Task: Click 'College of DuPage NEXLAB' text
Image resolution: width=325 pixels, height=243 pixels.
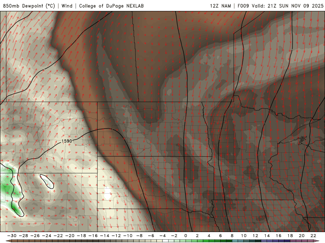Action: pos(111,6)
